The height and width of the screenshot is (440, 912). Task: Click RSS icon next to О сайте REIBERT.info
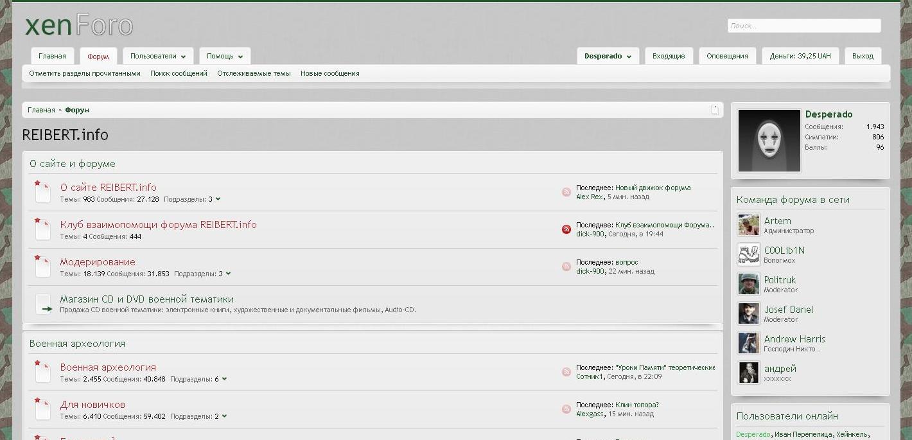click(x=566, y=192)
